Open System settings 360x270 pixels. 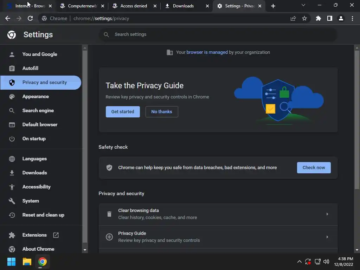[x=41, y=201]
